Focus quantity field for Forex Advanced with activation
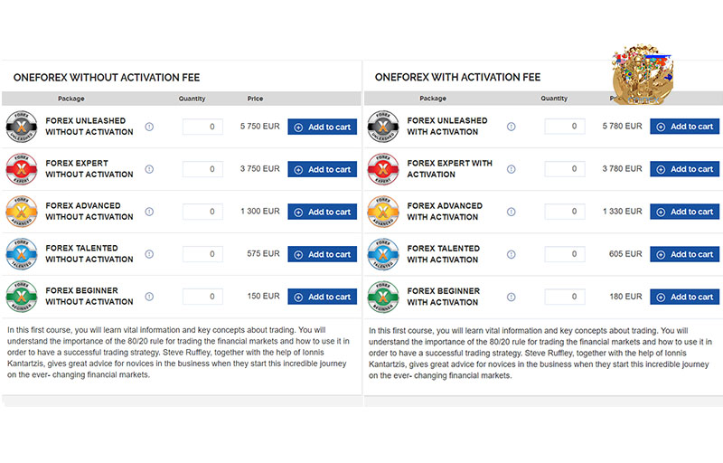The width and height of the screenshot is (723, 463). [x=565, y=212]
